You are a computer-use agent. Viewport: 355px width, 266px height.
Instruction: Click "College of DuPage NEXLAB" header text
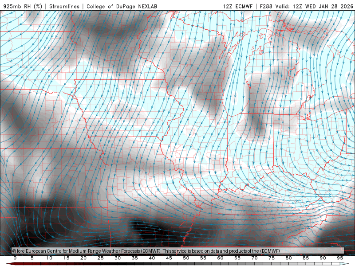[122, 6]
